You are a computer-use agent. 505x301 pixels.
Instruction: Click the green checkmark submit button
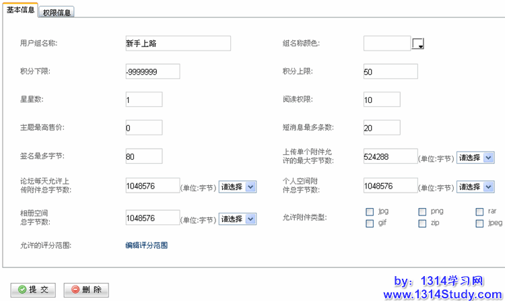point(34,290)
